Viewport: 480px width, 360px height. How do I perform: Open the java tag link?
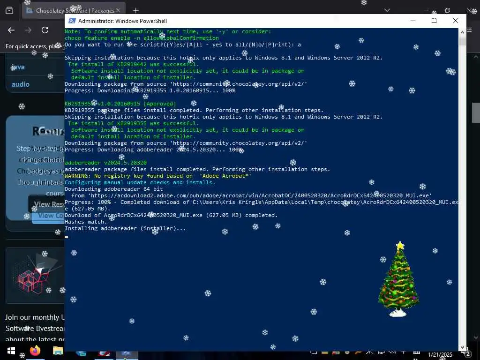pyautogui.click(x=18, y=67)
